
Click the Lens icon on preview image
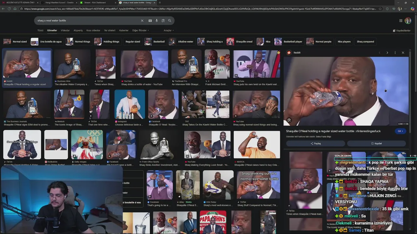click(289, 120)
